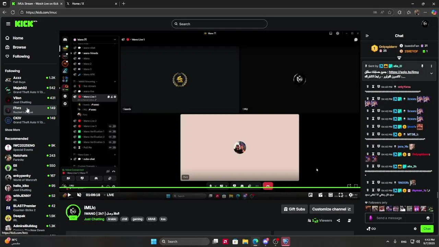Unmute the stream audio
439x247 pixels.
(x=79, y=195)
